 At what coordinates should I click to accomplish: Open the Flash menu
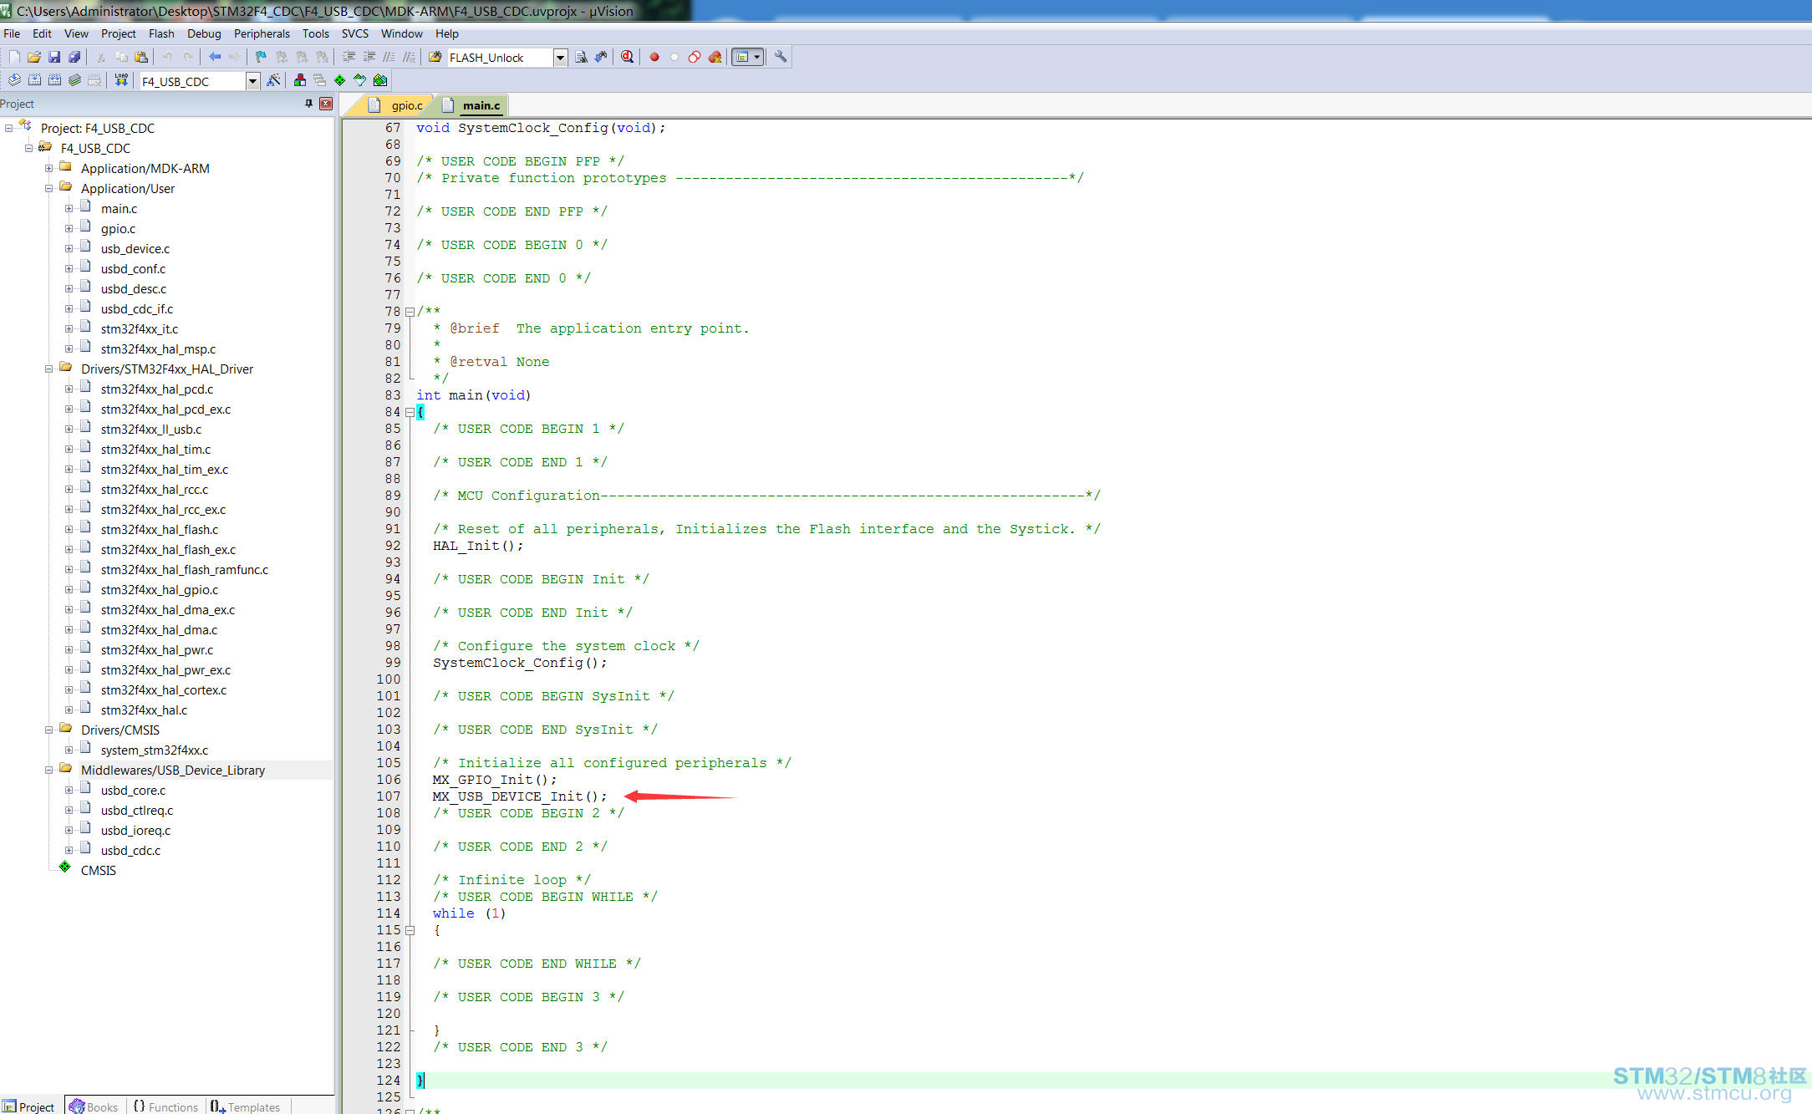161,33
